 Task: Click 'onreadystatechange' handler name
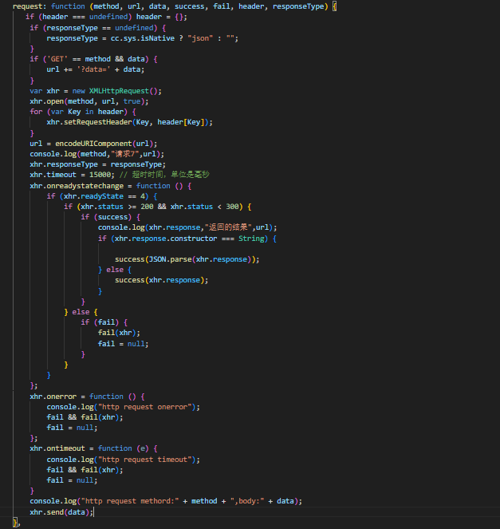(85, 186)
